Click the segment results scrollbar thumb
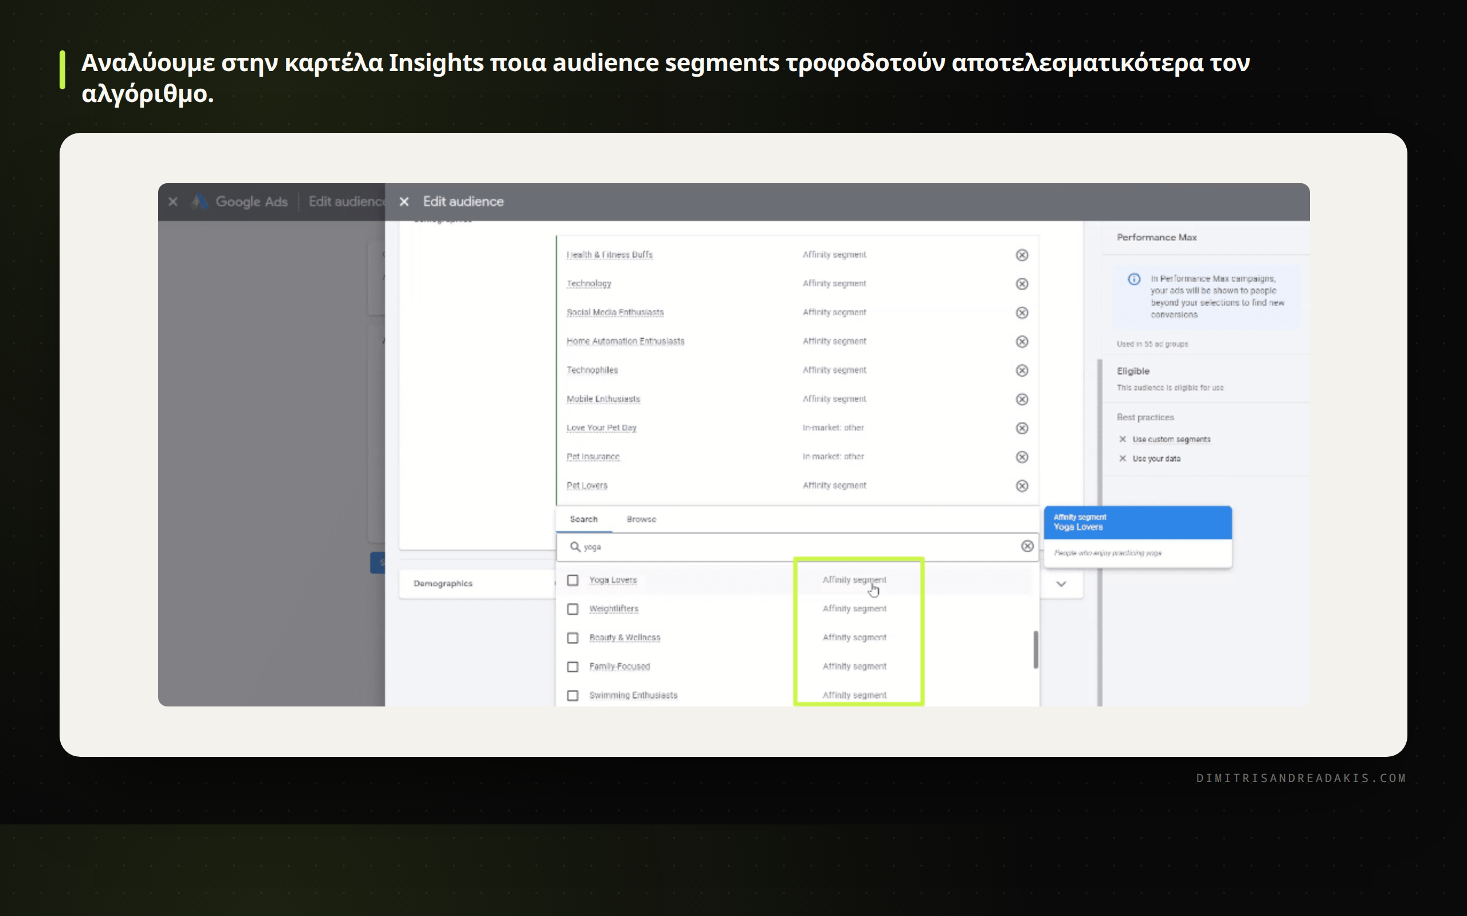Viewport: 1467px width, 916px height. pyautogui.click(x=1035, y=649)
